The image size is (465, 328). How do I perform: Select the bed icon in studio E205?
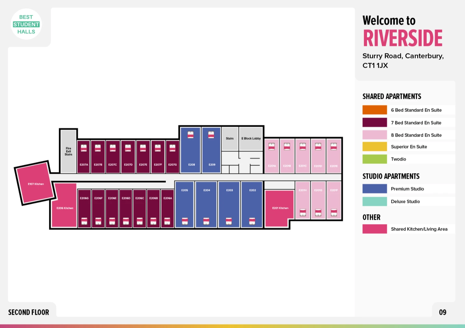tap(185, 221)
